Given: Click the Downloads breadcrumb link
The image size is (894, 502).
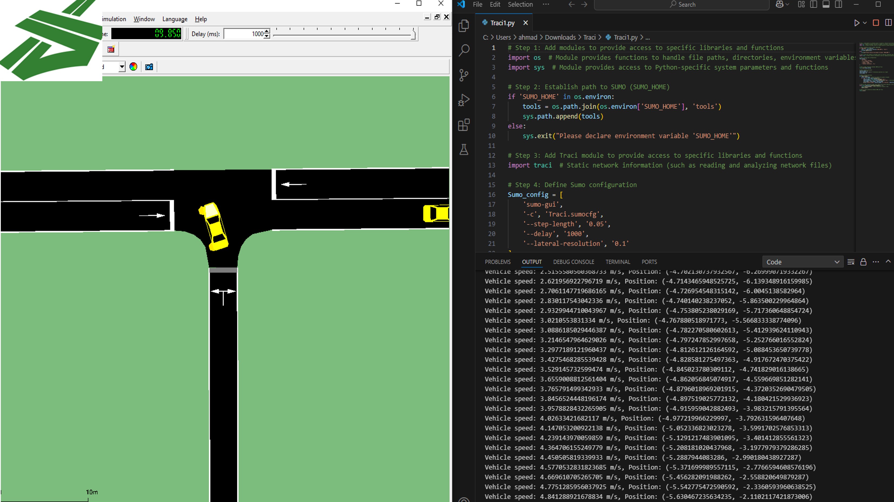Looking at the screenshot, I should tap(560, 37).
